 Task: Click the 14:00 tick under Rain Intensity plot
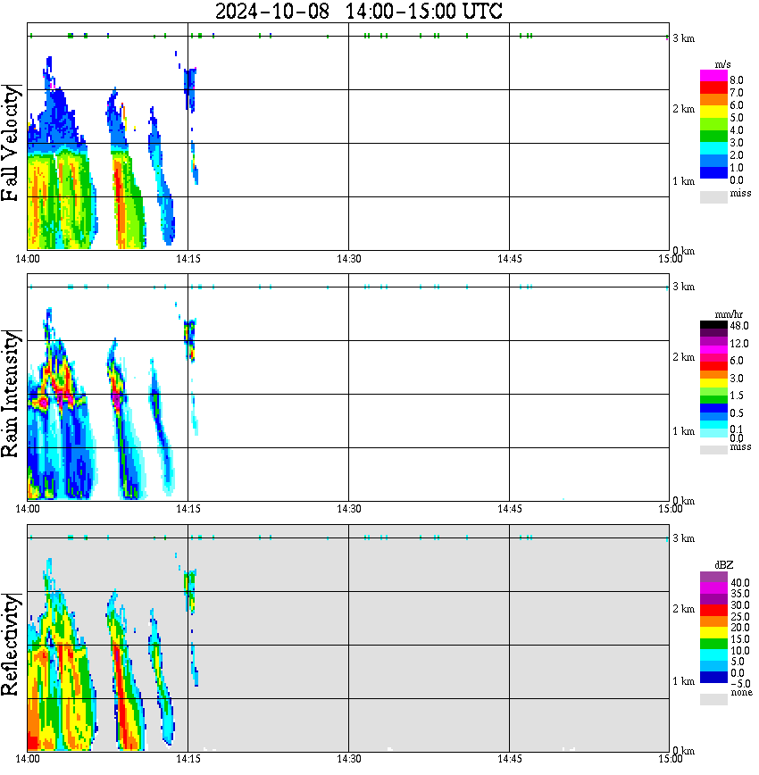coord(28,509)
